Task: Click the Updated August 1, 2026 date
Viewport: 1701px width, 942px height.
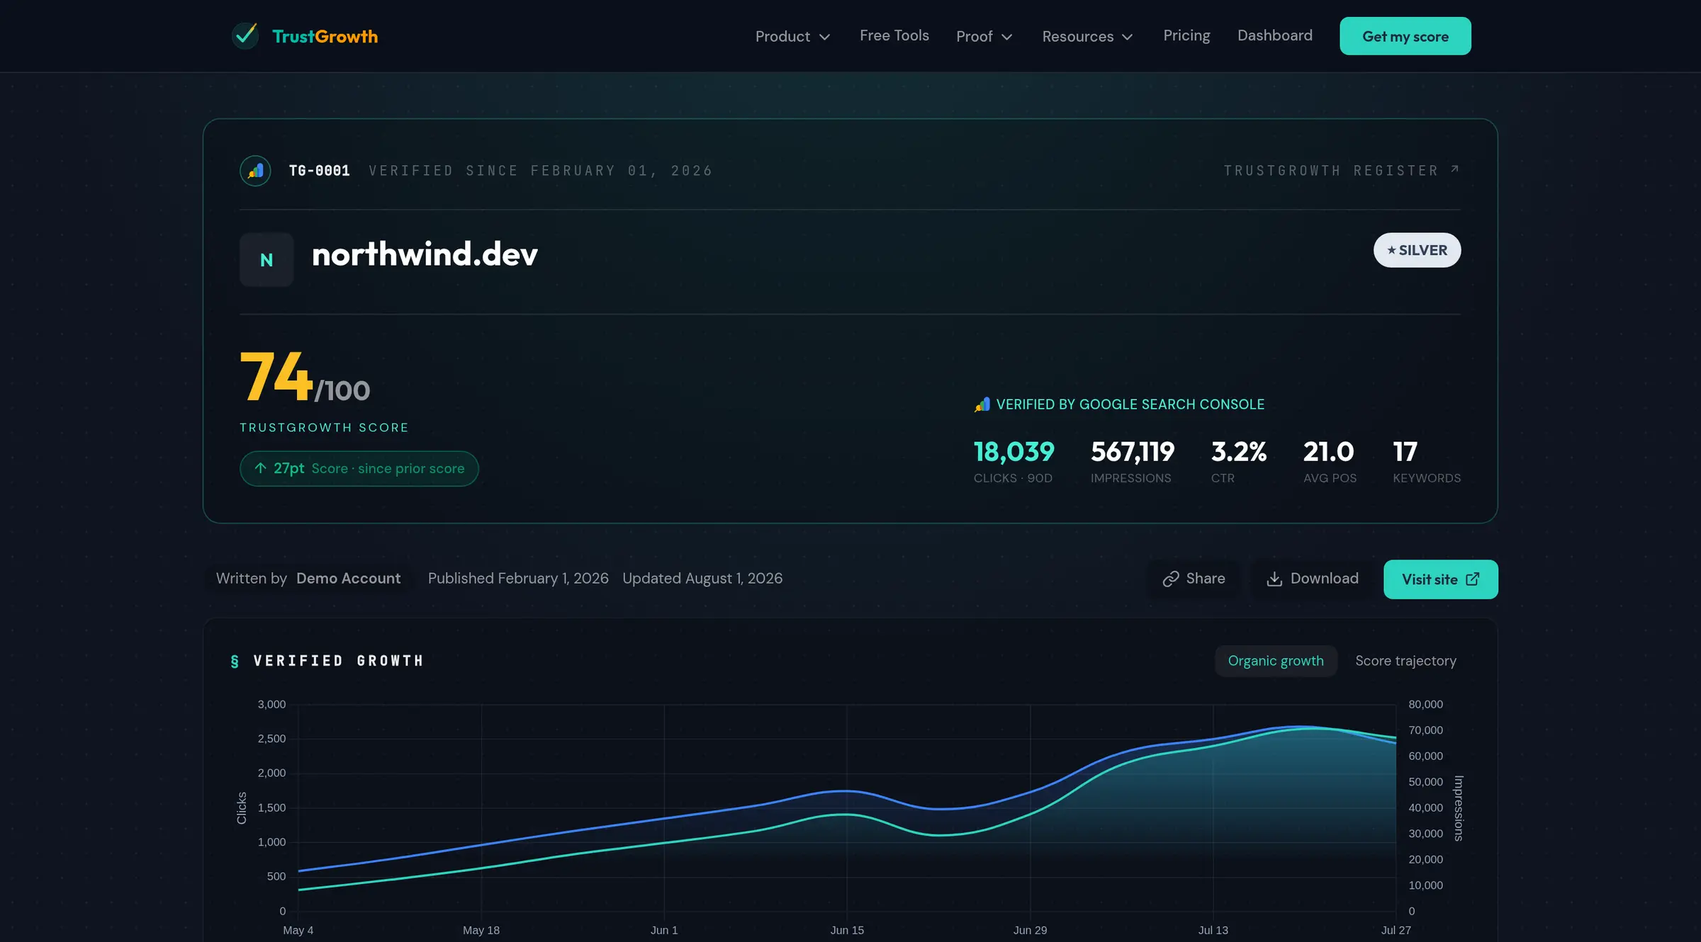Action: coord(702,579)
